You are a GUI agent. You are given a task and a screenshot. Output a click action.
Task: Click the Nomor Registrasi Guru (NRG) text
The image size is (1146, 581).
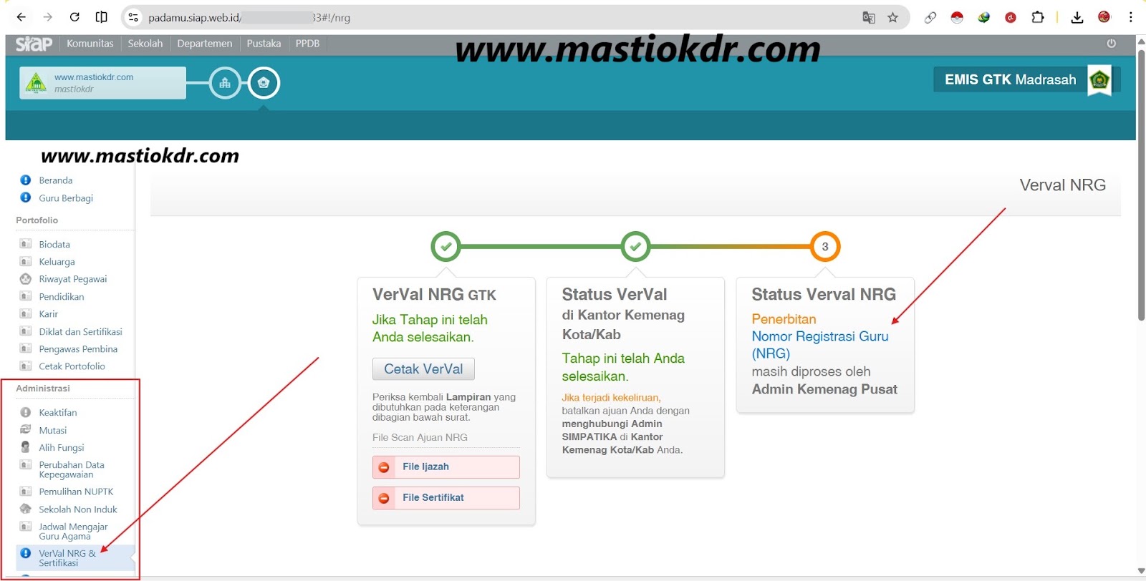[820, 345]
